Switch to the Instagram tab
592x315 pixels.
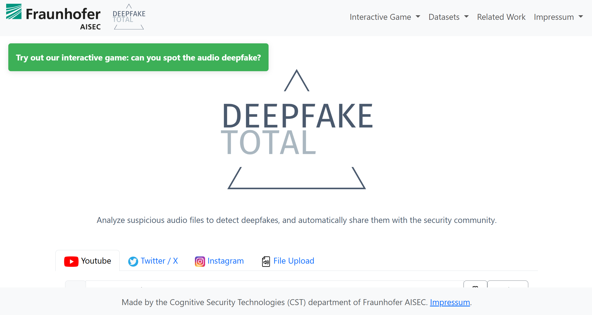[x=226, y=261]
